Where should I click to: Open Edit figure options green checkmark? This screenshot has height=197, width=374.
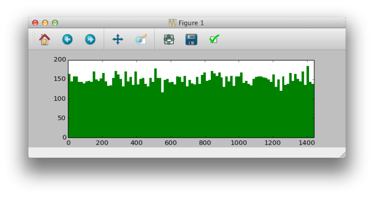[214, 39]
